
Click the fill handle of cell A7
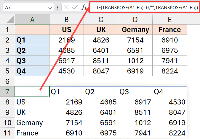coord(49,97)
